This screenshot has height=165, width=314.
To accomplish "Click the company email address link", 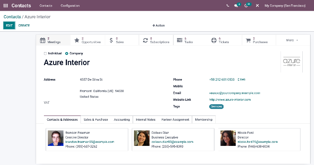I will tap(234, 93).
